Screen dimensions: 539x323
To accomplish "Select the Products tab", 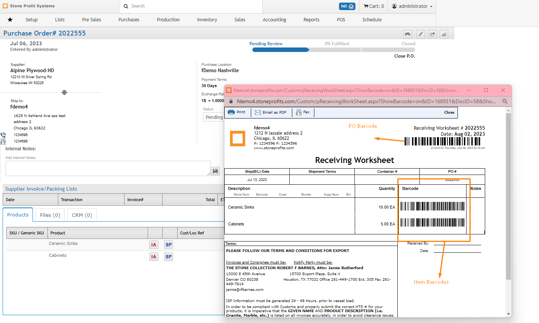I will click(x=18, y=215).
